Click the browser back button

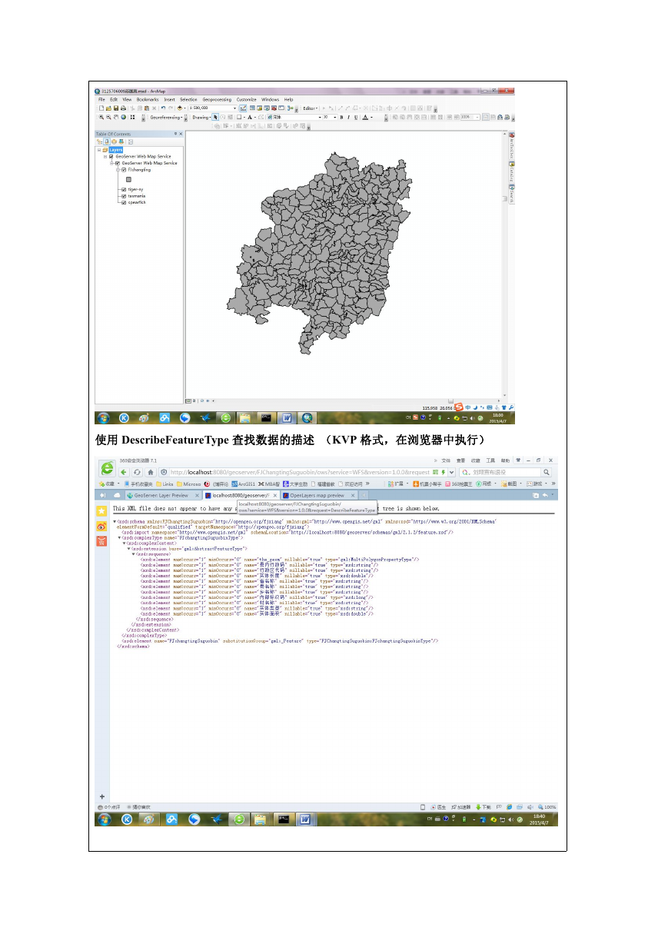124,472
